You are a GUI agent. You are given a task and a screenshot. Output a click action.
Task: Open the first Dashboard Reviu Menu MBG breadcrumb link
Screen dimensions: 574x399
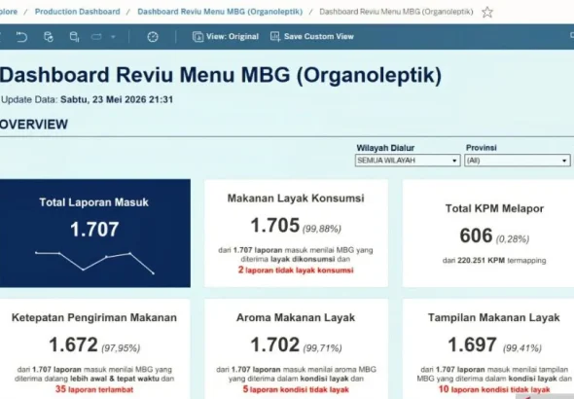click(x=220, y=12)
